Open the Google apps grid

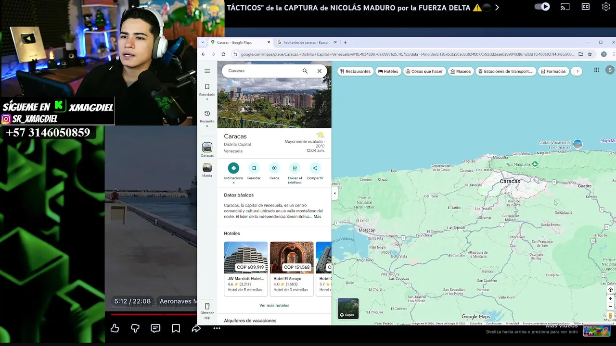coord(596,70)
